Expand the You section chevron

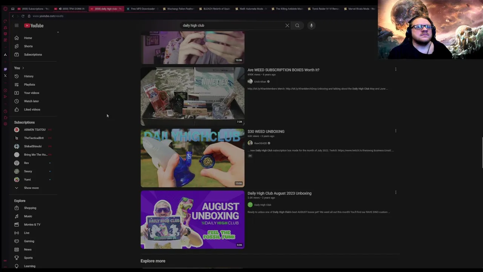23,68
